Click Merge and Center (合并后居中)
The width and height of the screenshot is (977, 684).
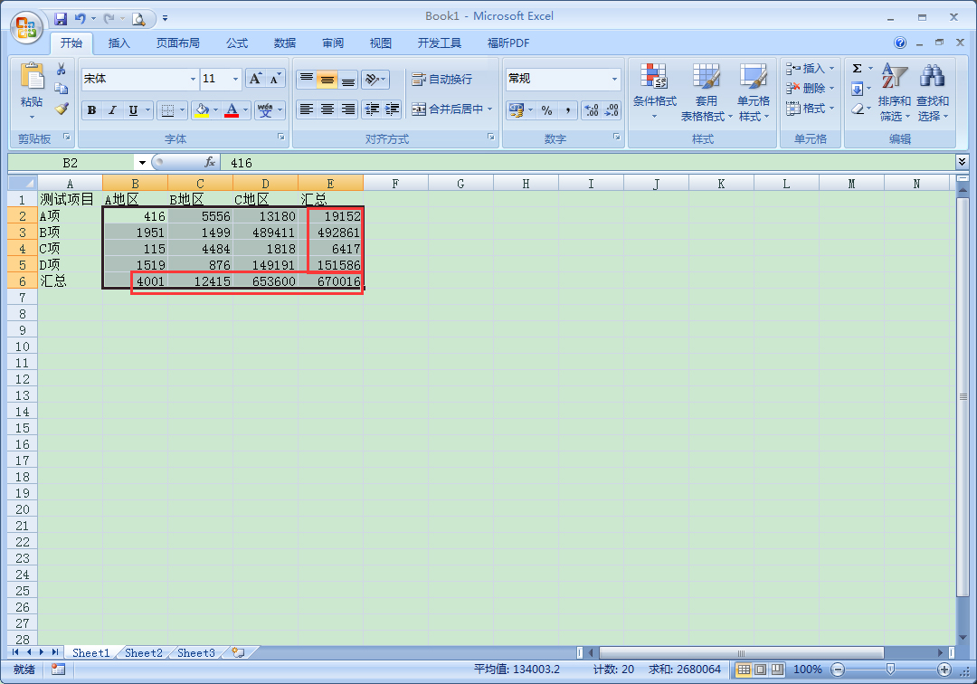[452, 109]
